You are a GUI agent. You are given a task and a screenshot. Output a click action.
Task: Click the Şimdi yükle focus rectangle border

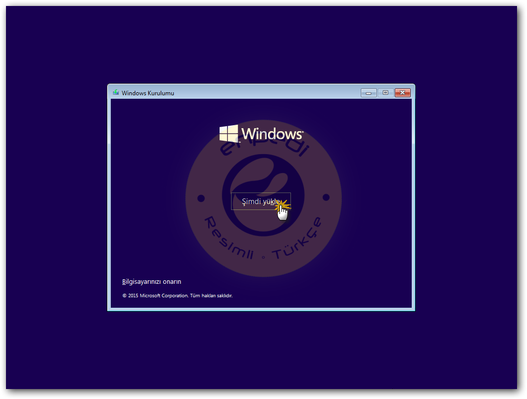click(231, 201)
